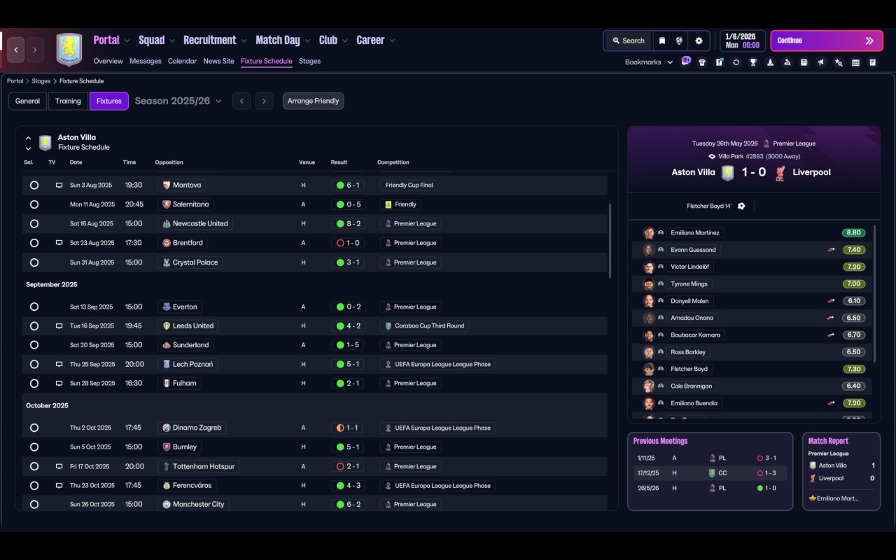Click the last news page bookmark icon
The image size is (896, 560).
[x=873, y=62]
